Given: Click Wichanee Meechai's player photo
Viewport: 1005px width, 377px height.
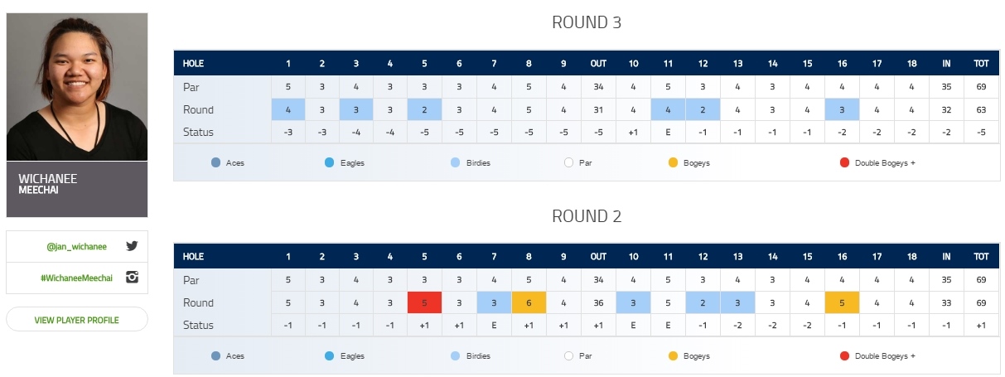Looking at the screenshot, I should point(77,86).
